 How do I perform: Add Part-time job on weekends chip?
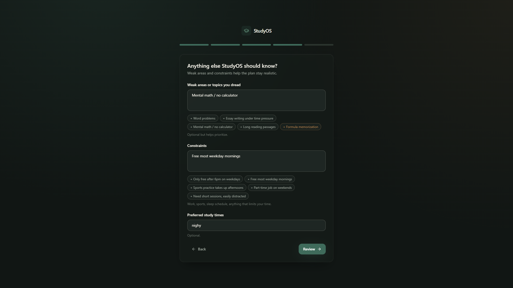[271, 188]
